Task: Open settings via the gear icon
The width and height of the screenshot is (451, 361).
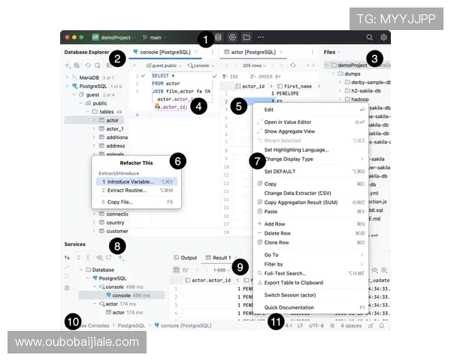Action: click(383, 37)
